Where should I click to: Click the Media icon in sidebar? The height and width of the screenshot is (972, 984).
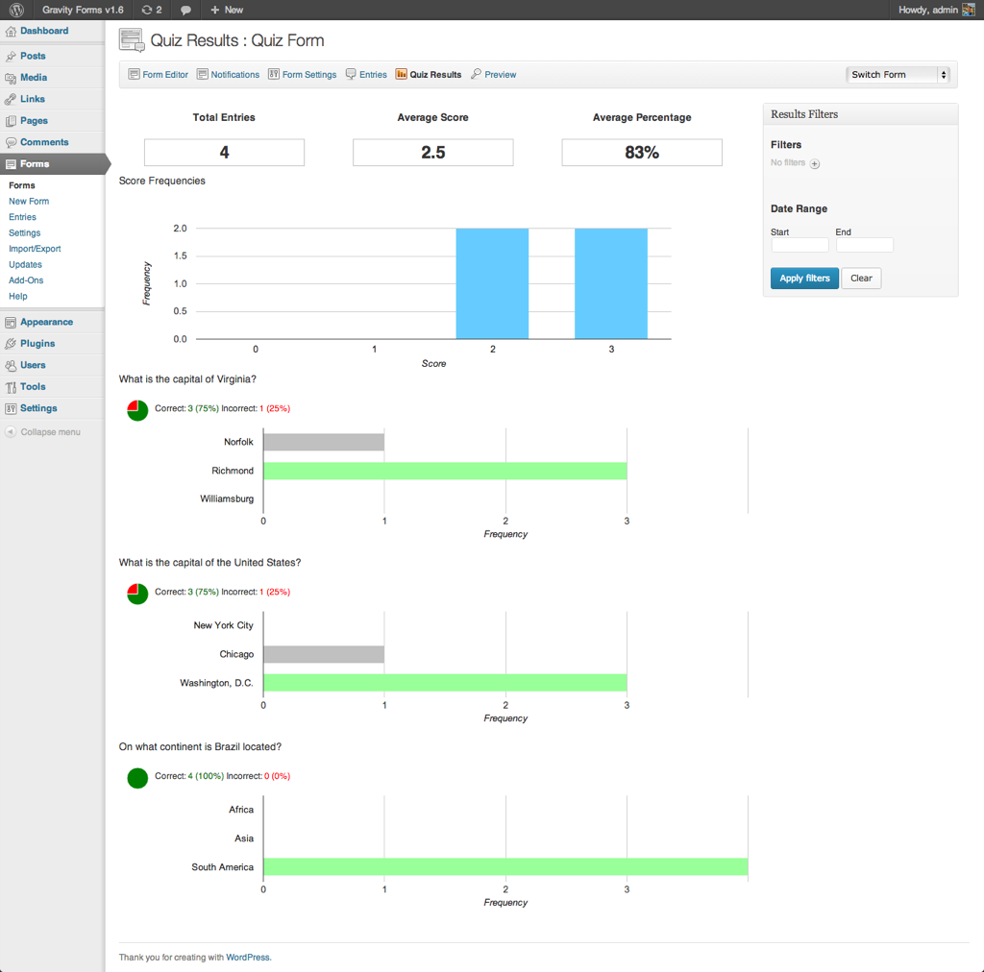tap(11, 78)
